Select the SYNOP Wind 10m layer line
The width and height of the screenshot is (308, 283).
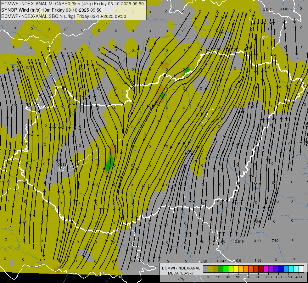click(51, 10)
